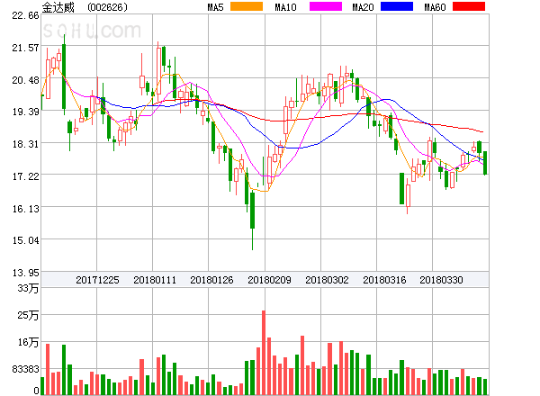
Task: Click the 20180330 date label
Action: (441, 280)
